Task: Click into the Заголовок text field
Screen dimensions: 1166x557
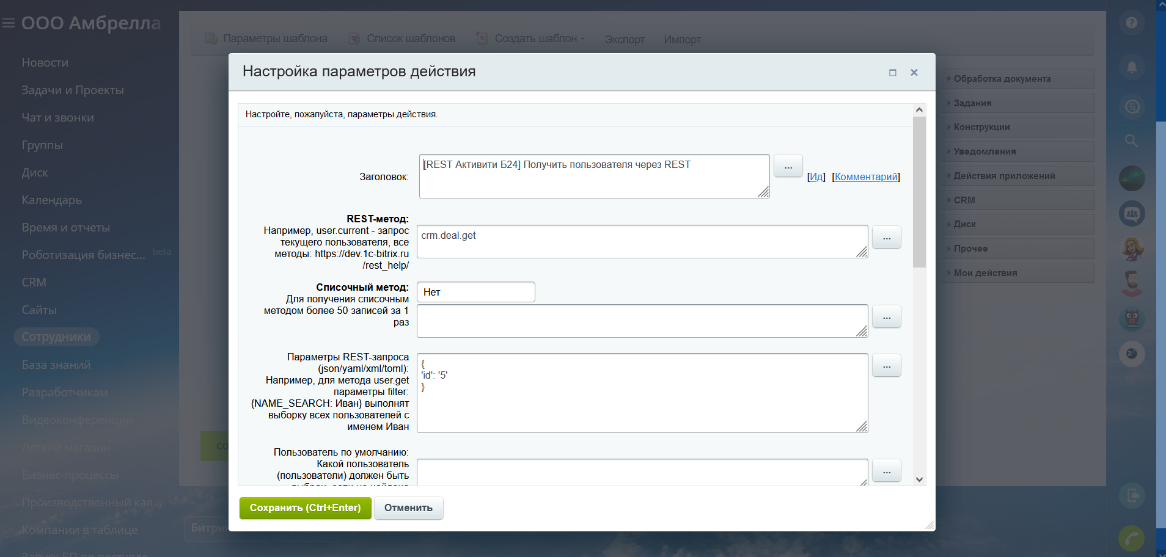Action: 594,176
